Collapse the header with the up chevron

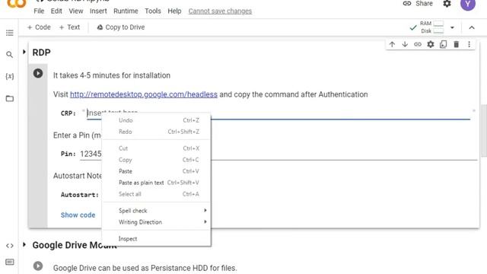click(472, 27)
